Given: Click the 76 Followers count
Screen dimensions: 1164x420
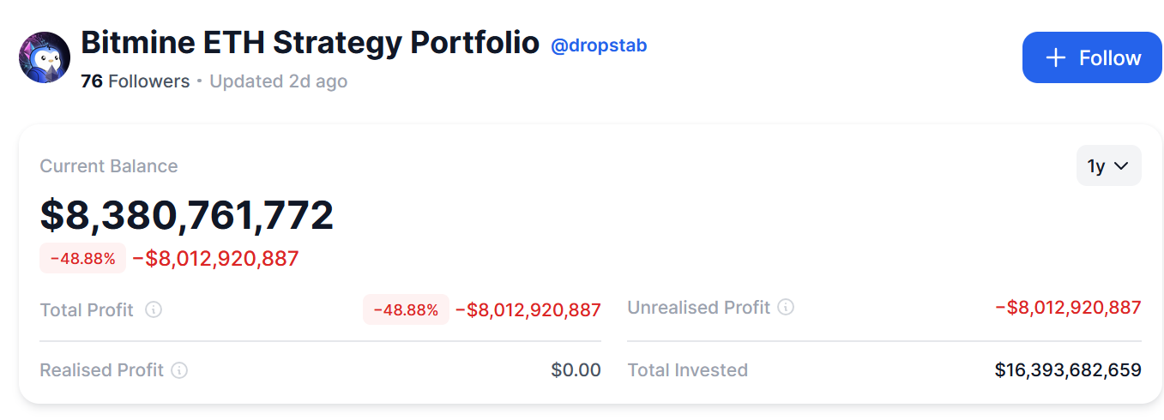Looking at the screenshot, I should click(x=135, y=81).
